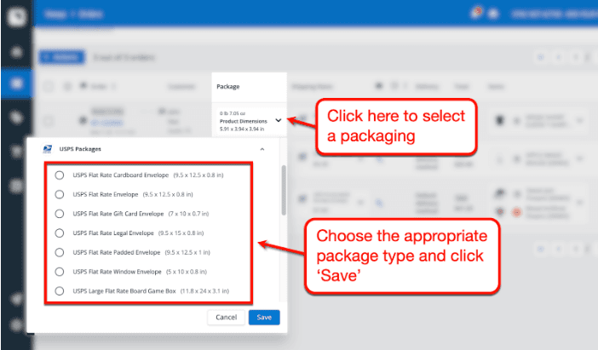
Task: Choose USPS Flat Rate Gift Card Envelope
Action: click(60, 214)
